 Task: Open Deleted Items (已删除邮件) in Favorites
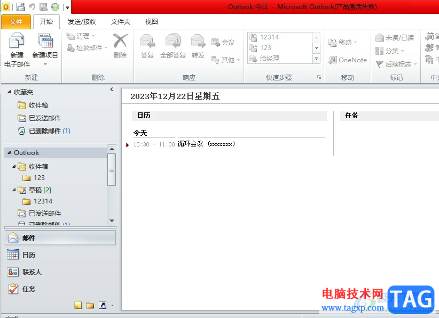44,131
